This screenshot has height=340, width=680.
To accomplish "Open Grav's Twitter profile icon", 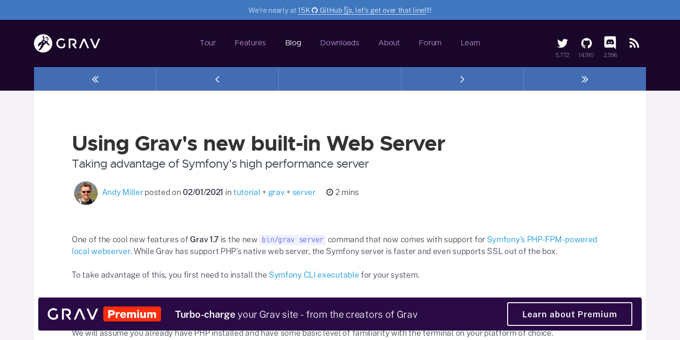I will pyautogui.click(x=562, y=42).
